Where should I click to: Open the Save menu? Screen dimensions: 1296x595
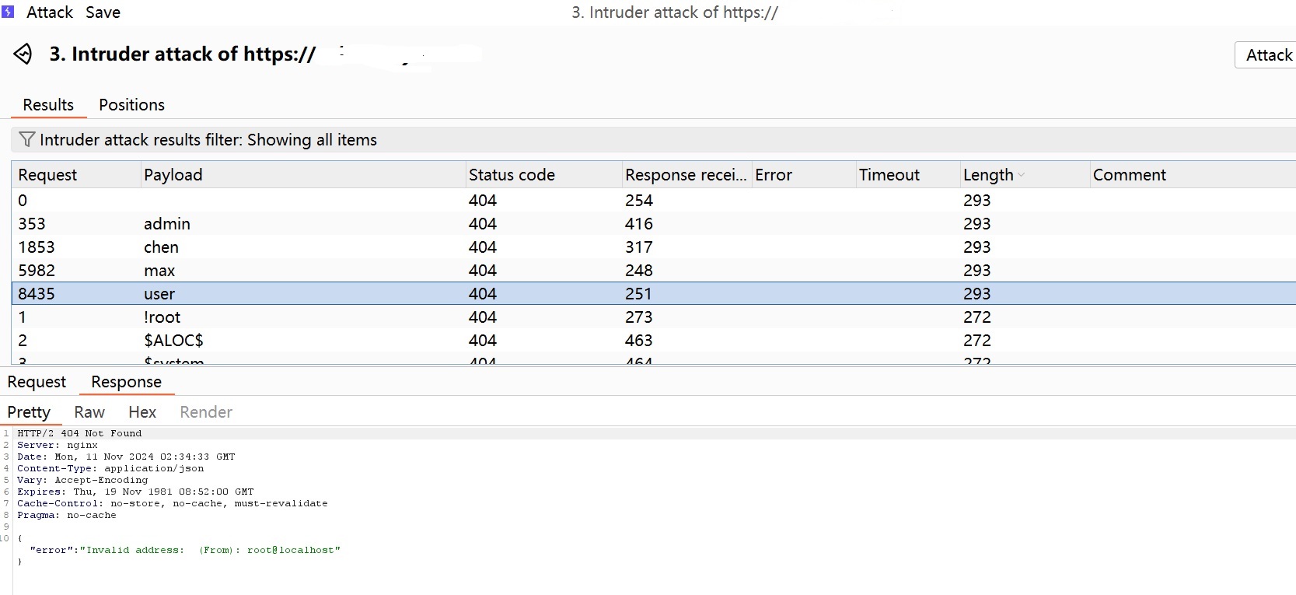click(x=103, y=12)
